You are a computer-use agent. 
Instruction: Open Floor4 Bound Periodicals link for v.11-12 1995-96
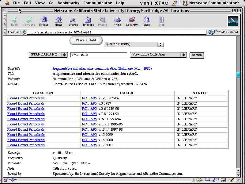coord(26,124)
